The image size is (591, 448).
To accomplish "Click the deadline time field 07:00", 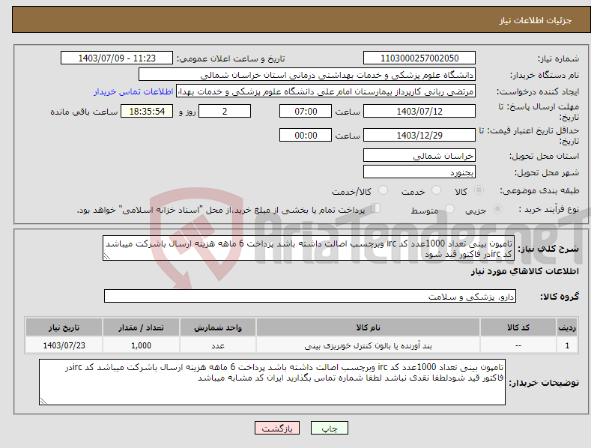I will 306,111.
